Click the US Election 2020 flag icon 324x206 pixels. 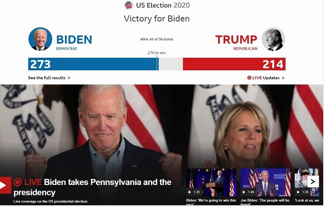pyautogui.click(x=129, y=5)
